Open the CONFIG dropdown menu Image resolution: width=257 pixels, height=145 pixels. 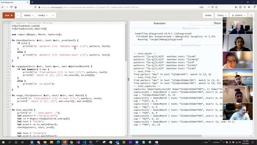pos(239,15)
